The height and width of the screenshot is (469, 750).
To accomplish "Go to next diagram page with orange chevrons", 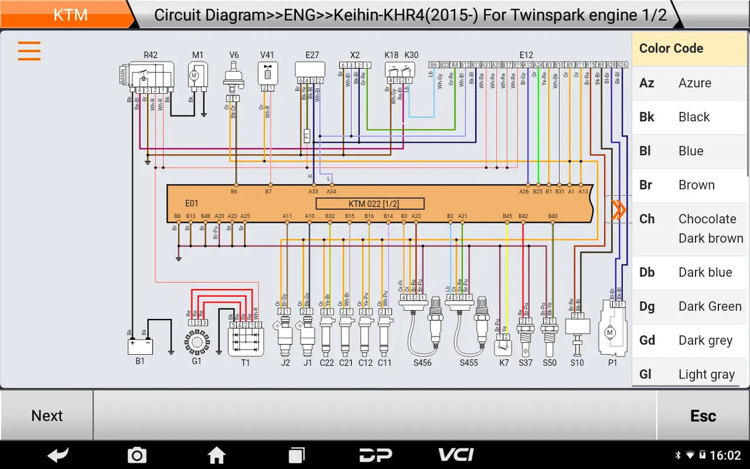I will (x=618, y=210).
